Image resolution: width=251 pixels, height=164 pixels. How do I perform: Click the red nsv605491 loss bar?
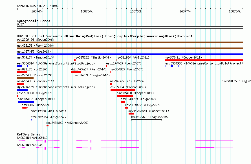[x=204, y=60]
